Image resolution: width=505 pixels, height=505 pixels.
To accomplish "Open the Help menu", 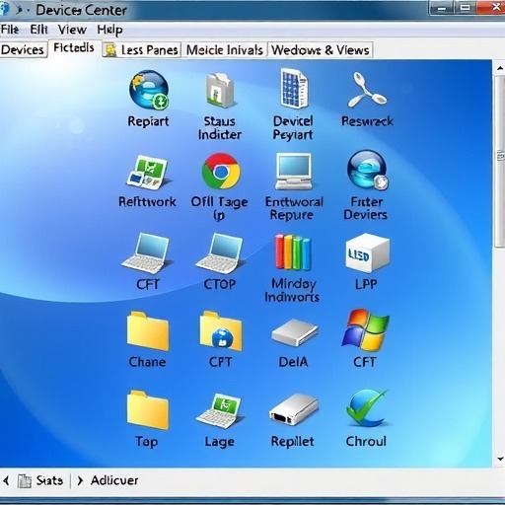I will coord(109,31).
